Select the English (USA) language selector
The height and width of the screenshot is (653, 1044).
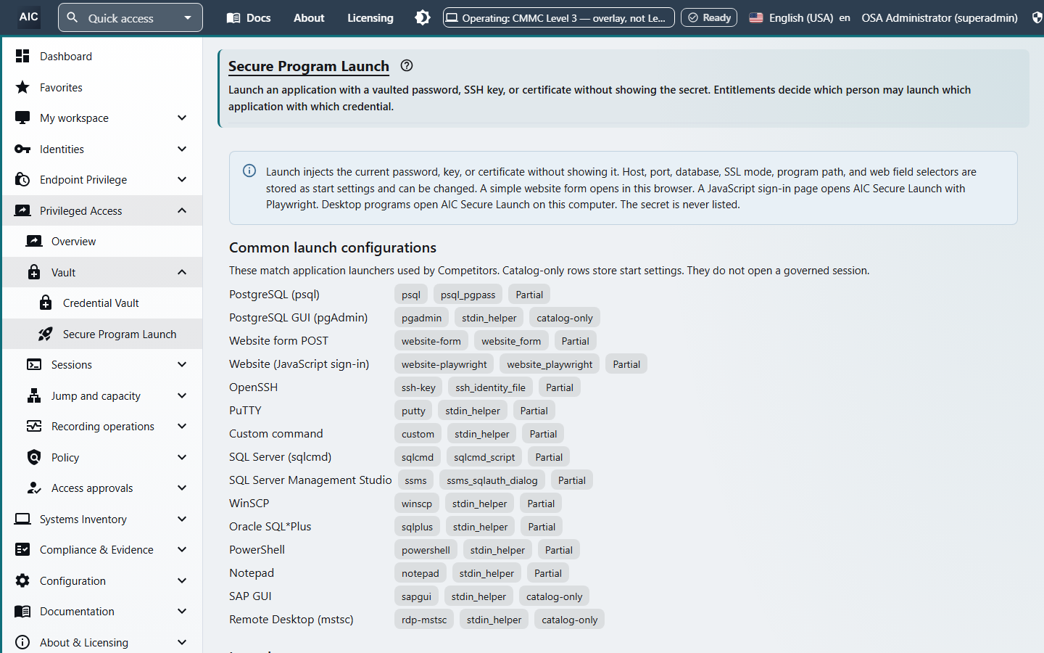pos(800,17)
